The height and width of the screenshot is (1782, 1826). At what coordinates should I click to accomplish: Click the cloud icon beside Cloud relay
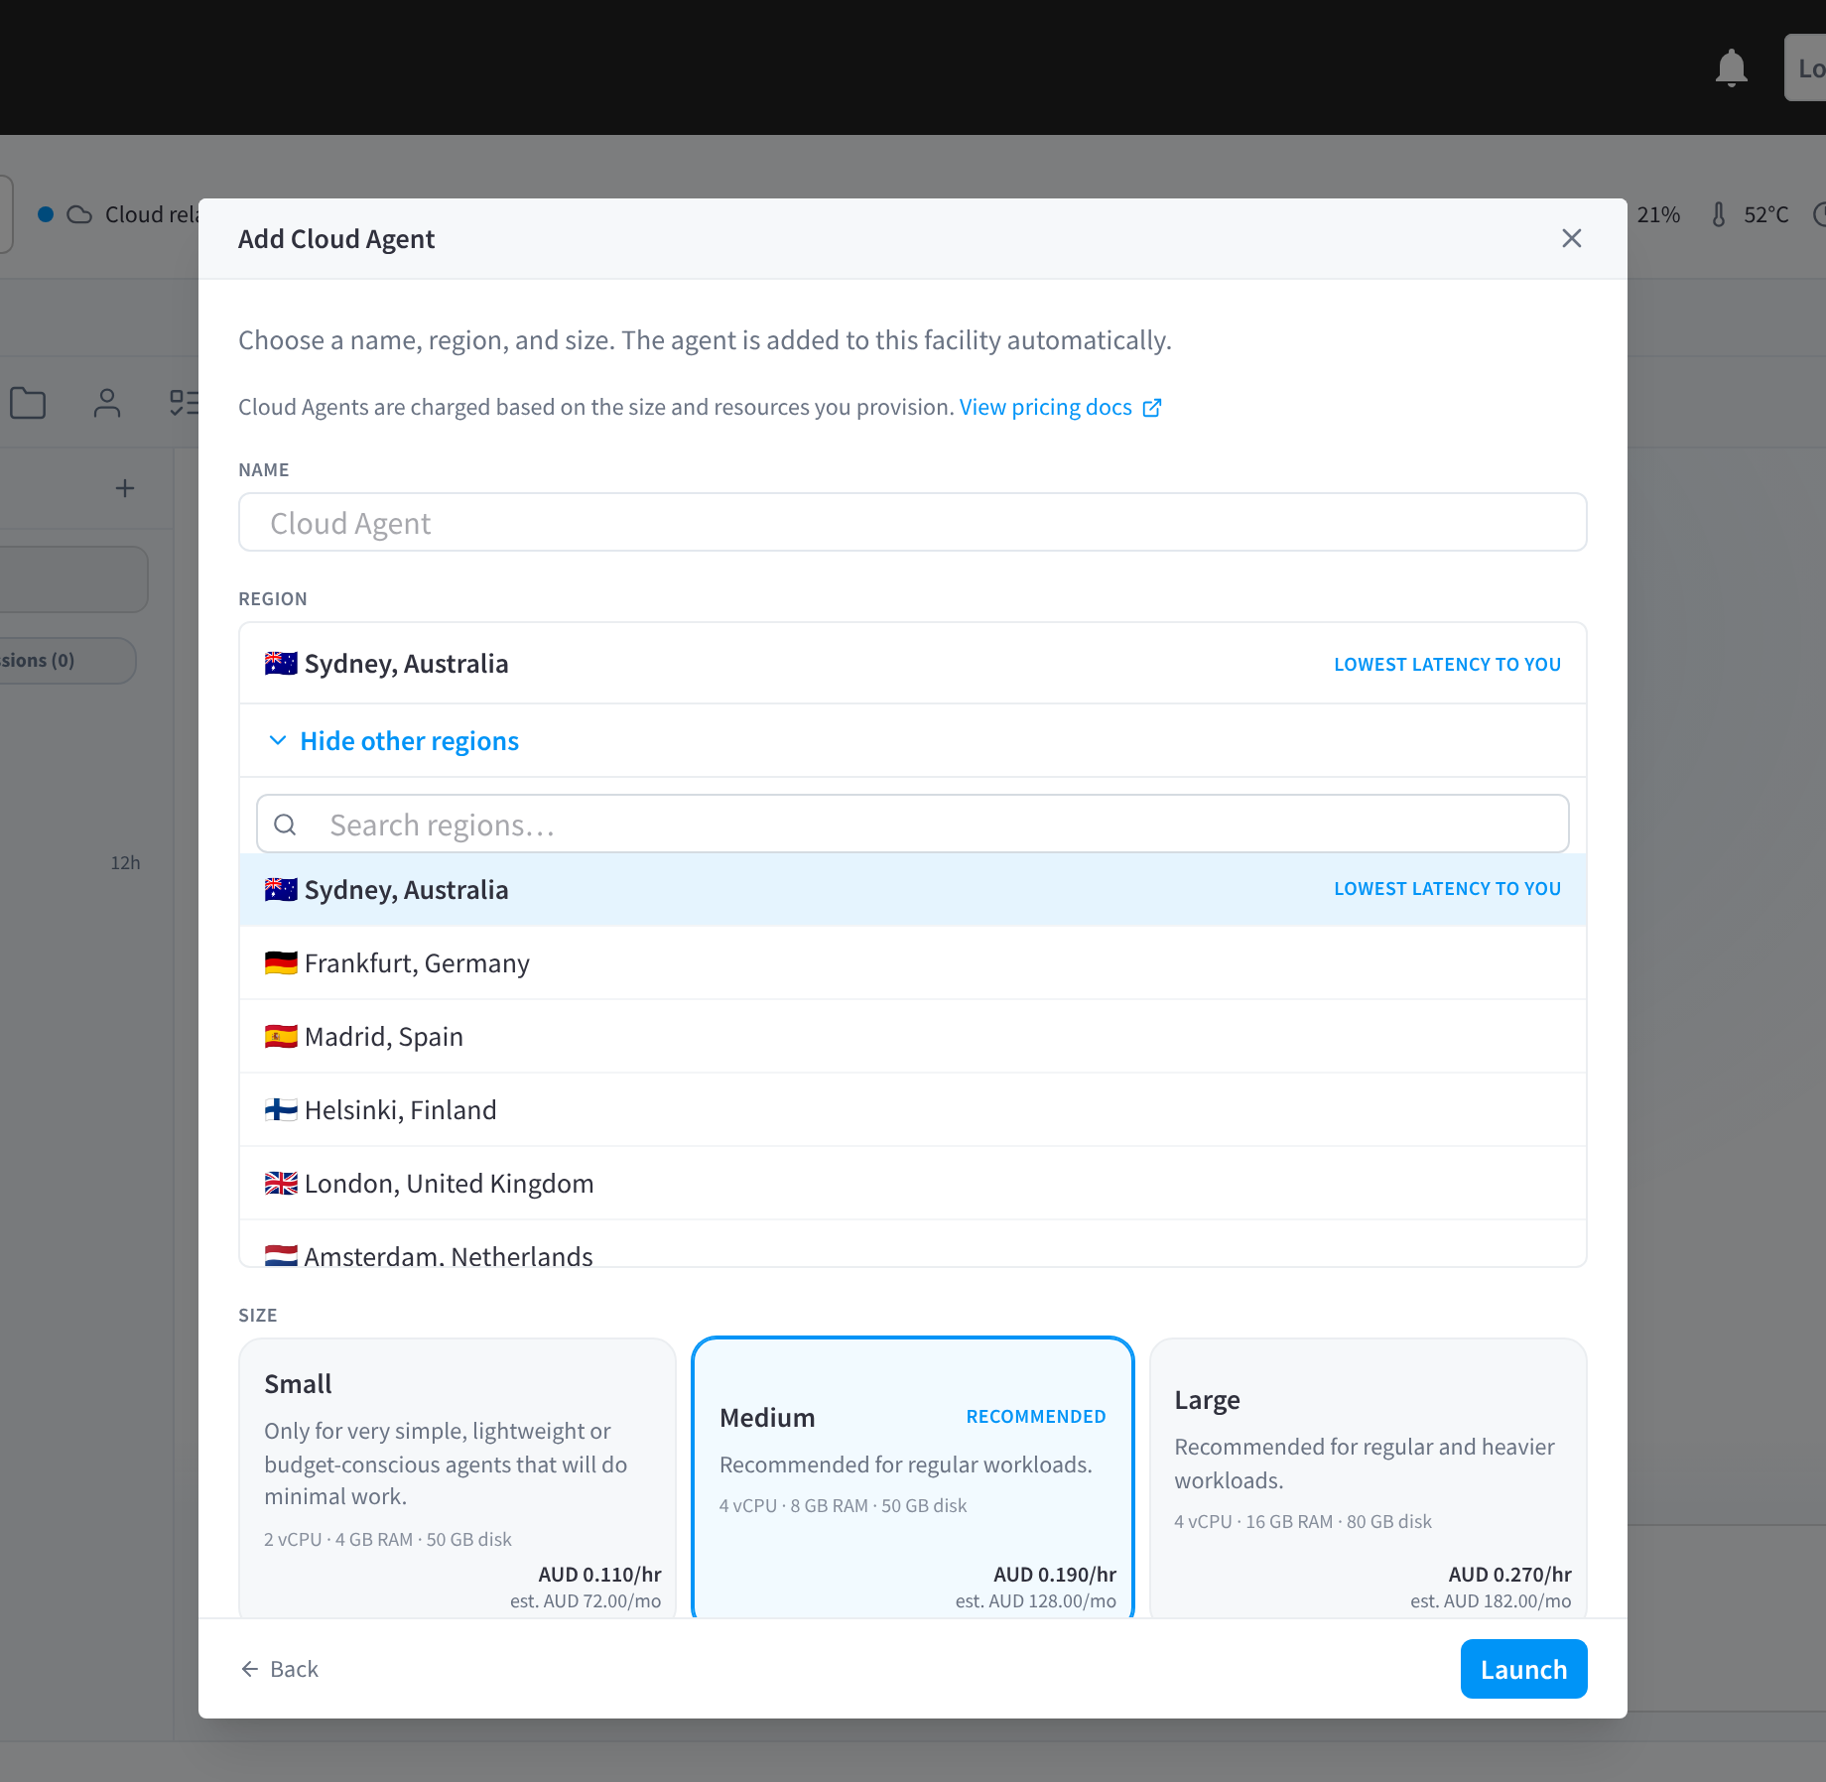[79, 214]
